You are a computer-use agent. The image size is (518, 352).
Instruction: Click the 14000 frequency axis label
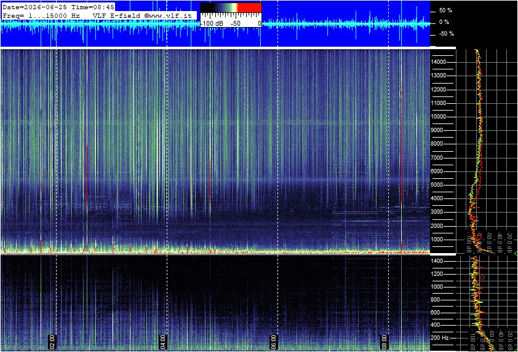(438, 62)
